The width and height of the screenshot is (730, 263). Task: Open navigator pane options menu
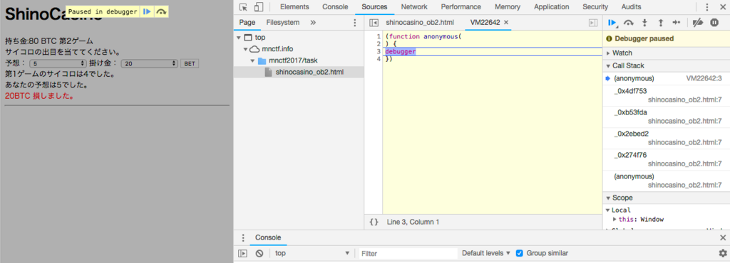point(355,22)
